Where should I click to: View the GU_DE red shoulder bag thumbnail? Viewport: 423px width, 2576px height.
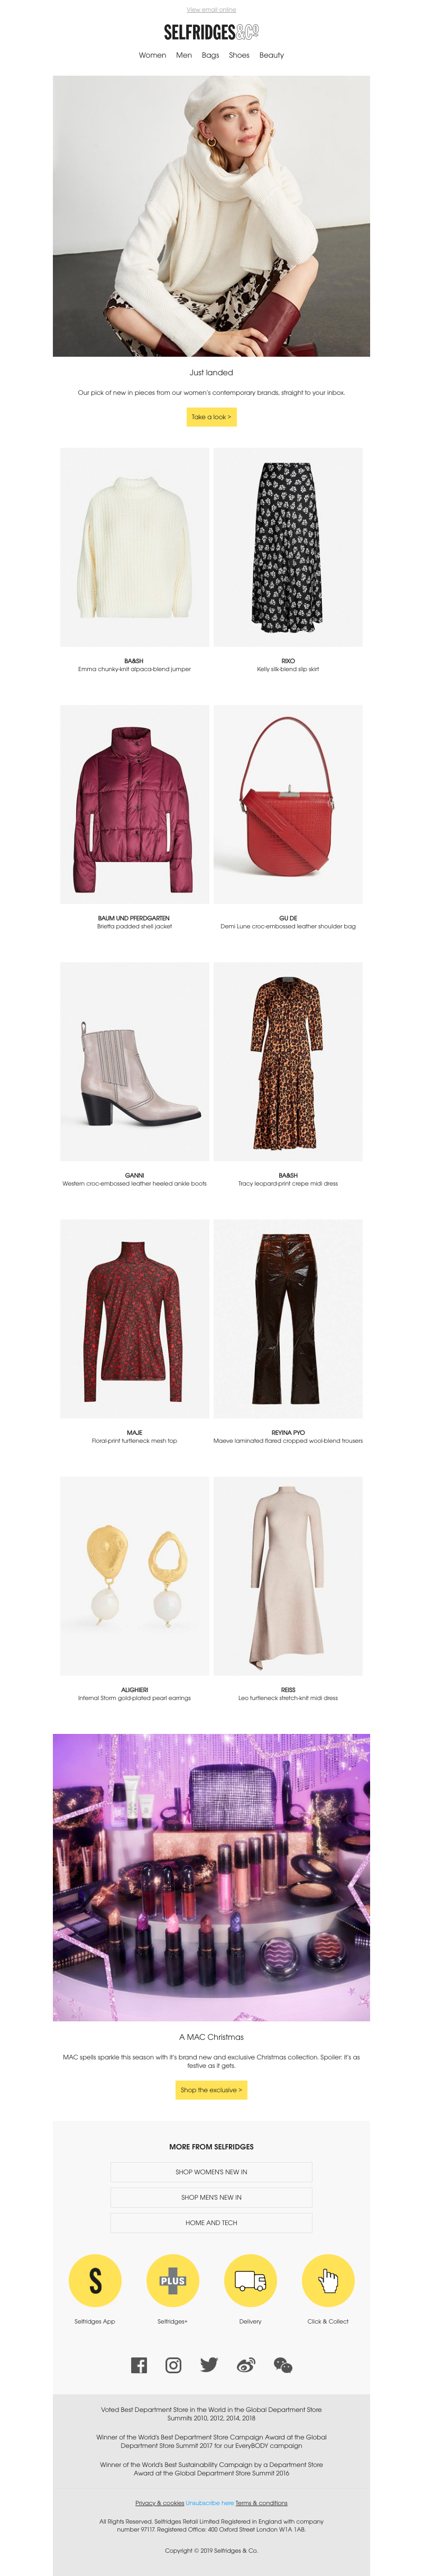tap(288, 804)
